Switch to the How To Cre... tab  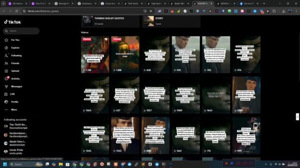pyautogui.click(x=41, y=3)
